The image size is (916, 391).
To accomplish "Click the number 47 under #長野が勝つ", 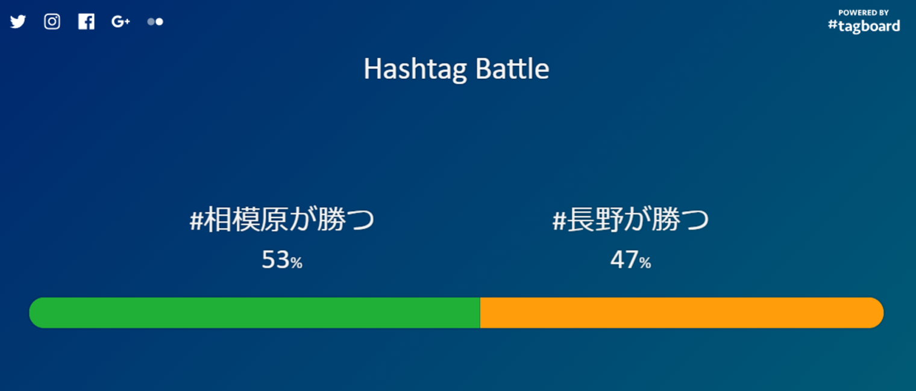I will click(624, 260).
